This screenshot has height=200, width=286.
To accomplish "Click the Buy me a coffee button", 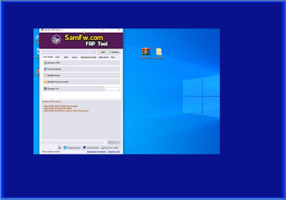I will pyautogui.click(x=110, y=148).
